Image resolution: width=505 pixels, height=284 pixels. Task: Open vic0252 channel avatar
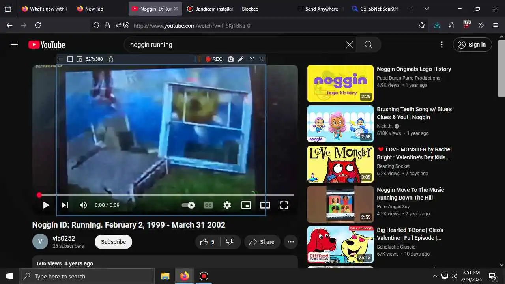[40, 241]
